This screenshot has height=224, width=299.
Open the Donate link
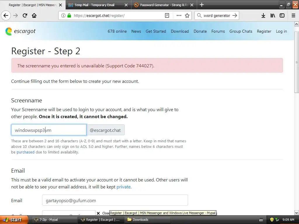tap(200, 31)
